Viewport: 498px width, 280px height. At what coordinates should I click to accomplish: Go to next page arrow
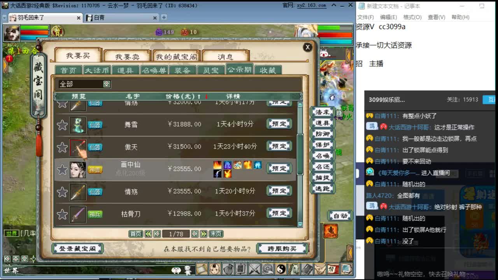tap(195, 234)
